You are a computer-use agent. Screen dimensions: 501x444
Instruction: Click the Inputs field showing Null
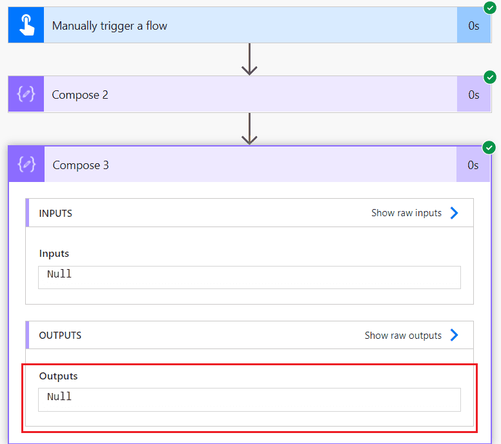coord(249,277)
